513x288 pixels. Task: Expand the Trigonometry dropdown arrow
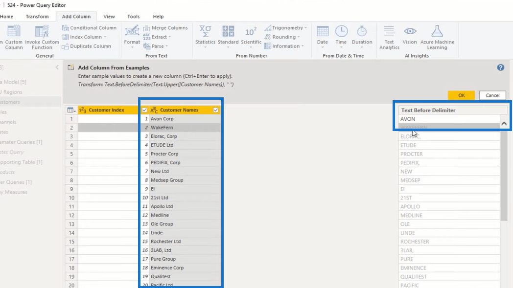(306, 28)
